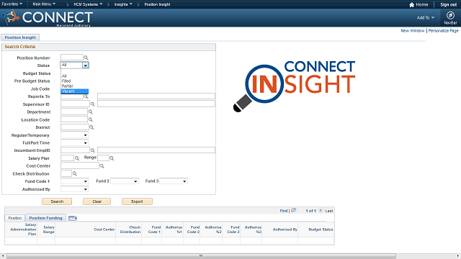
Task: Click the CONNECT logo
Action: coord(48,17)
